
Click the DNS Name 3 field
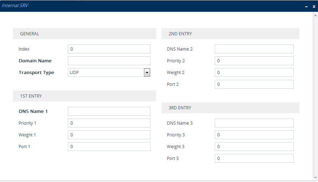click(x=254, y=123)
